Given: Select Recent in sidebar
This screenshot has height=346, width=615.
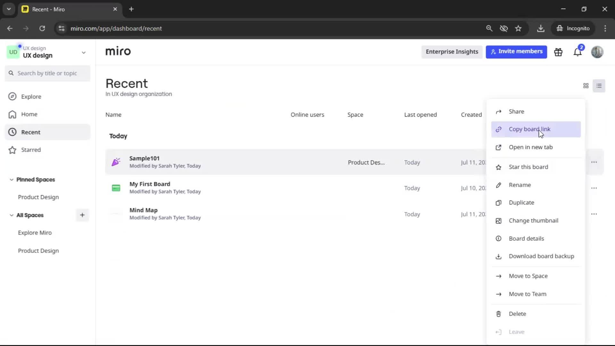Looking at the screenshot, I should coord(48,132).
